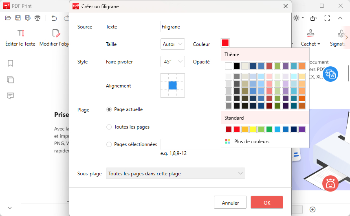Screen dimensions: 350x216
Task: Open the Taille size dropdown
Action: 173,44
